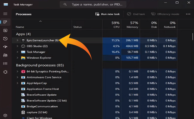Open Task Manager settings gear
The width and height of the screenshot is (194, 119).
[5, 115]
